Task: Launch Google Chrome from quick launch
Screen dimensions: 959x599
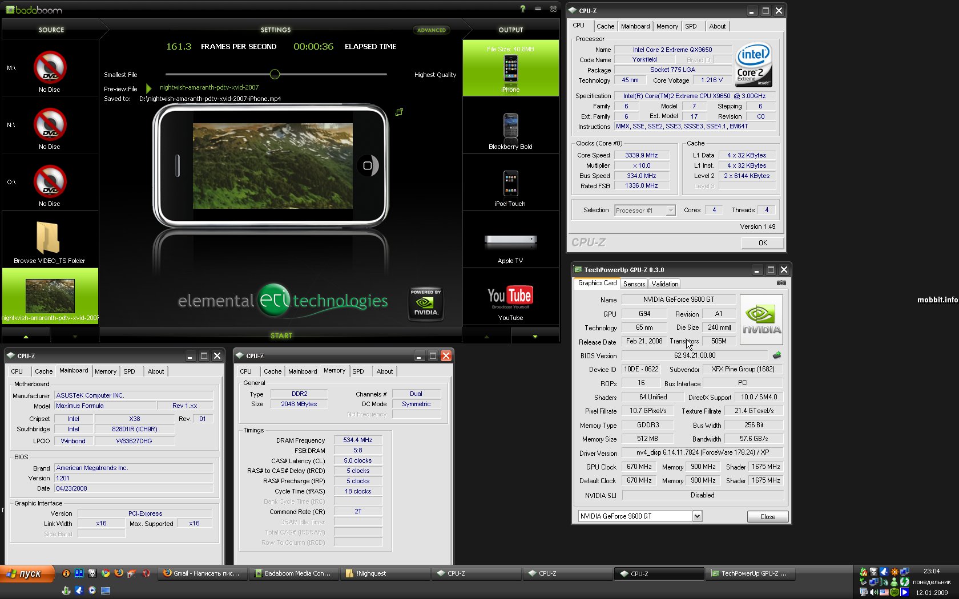Action: 106,573
